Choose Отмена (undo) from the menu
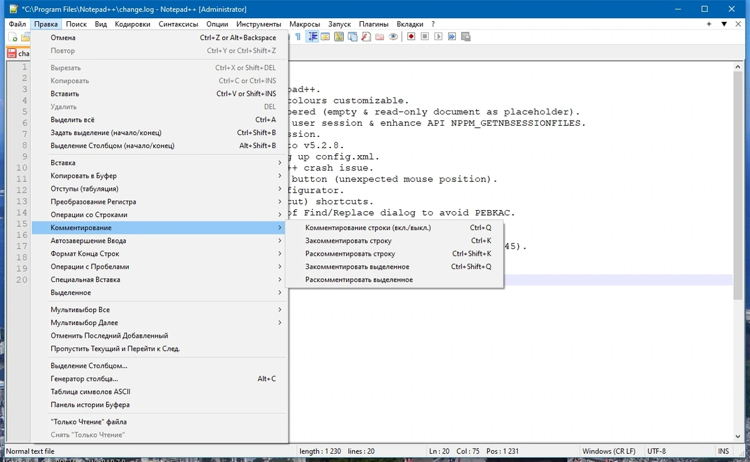The width and height of the screenshot is (750, 462). tap(160, 38)
